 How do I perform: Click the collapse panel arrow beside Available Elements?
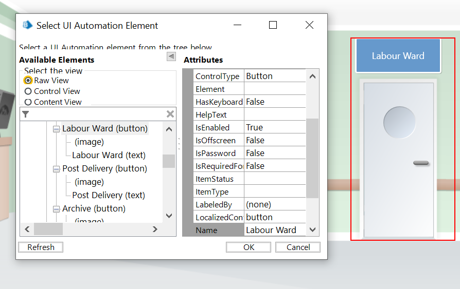pyautogui.click(x=171, y=56)
